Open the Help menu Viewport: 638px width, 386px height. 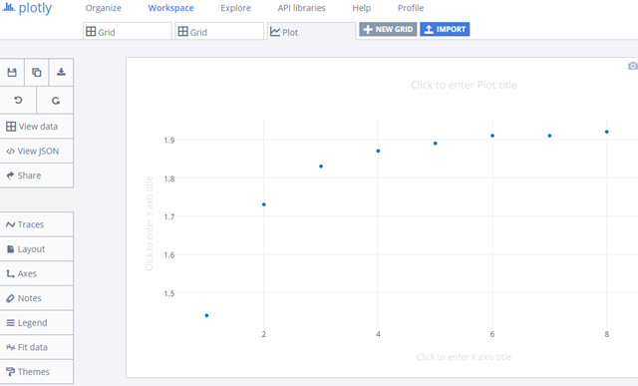click(x=361, y=8)
